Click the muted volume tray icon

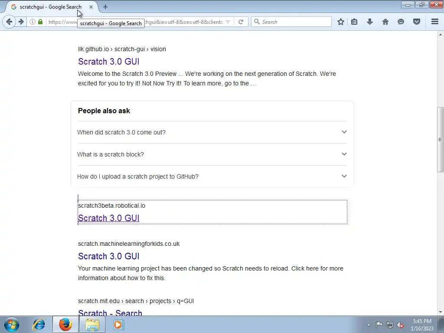(400, 325)
